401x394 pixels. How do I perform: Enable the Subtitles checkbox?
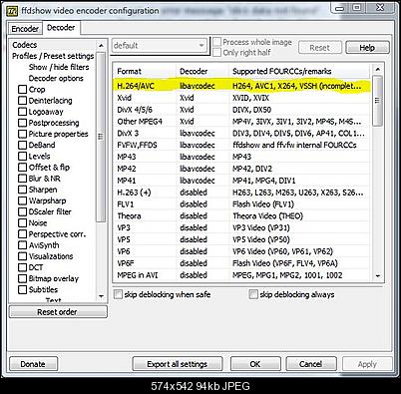[22, 289]
